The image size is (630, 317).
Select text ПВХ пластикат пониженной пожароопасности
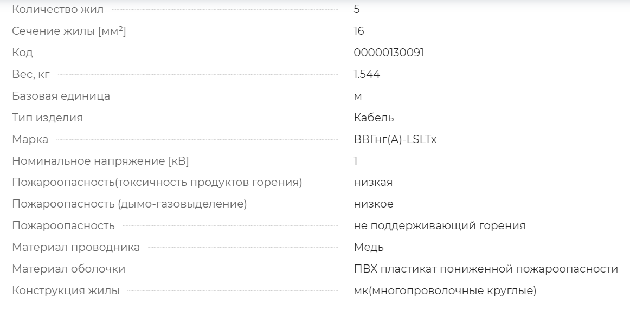[x=486, y=269]
